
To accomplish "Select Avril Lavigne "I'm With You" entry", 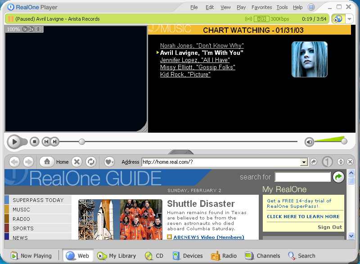I will (x=202, y=53).
